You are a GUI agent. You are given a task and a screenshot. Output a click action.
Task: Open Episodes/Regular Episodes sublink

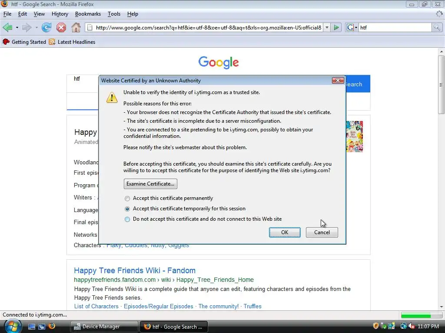tap(158, 307)
